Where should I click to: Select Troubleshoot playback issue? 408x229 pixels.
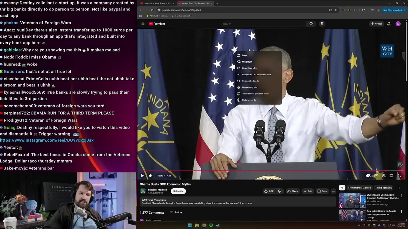(x=259, y=94)
